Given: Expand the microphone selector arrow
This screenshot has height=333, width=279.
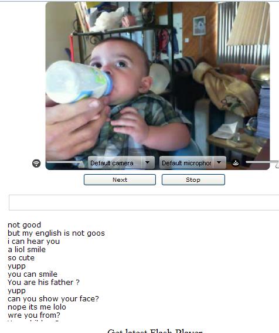Looking at the screenshot, I should [x=219, y=162].
